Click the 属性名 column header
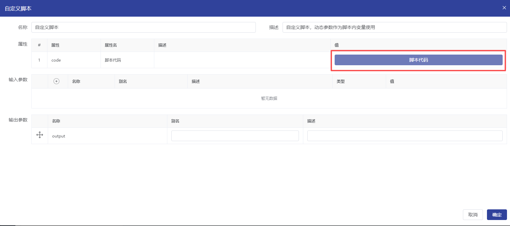This screenshot has width=510, height=226. 111,45
